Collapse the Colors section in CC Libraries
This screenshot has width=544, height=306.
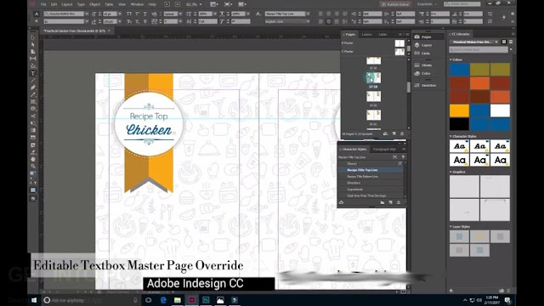coord(450,59)
